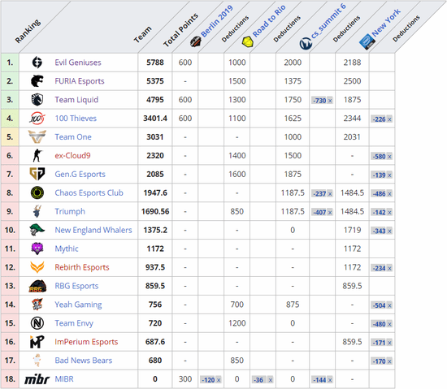The height and width of the screenshot is (389, 447).
Task: Open the Triumph team page
Action: pyautogui.click(x=70, y=211)
